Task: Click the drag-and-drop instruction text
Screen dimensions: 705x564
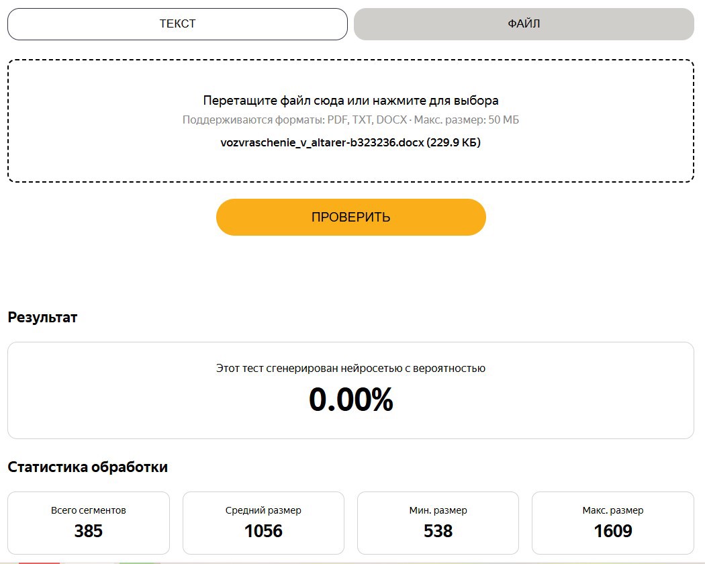Action: coord(350,100)
